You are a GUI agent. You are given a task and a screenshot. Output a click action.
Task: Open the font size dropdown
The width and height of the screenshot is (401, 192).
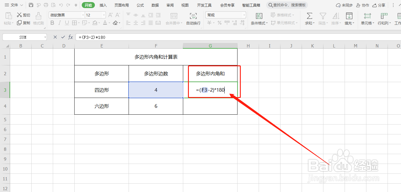pyautogui.click(x=104, y=15)
